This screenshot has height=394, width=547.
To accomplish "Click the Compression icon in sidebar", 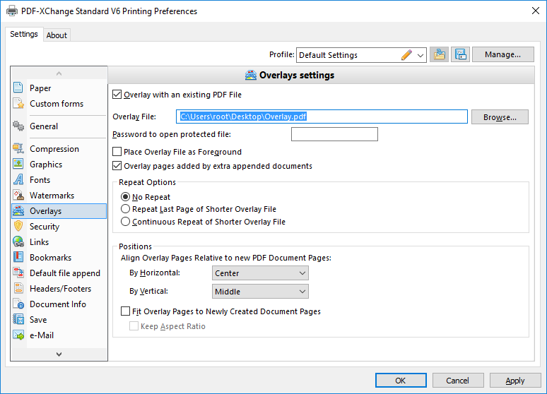I will click(18, 148).
